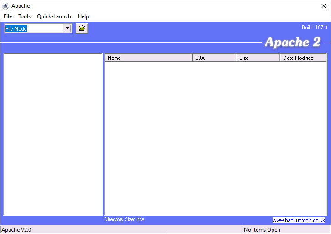This screenshot has width=331, height=234.
Task: Open the Help menu
Action: [x=83, y=16]
